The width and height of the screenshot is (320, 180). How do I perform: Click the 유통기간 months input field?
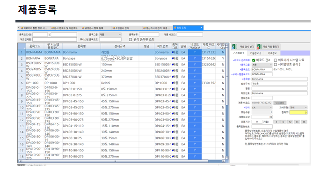click(x=257, y=122)
